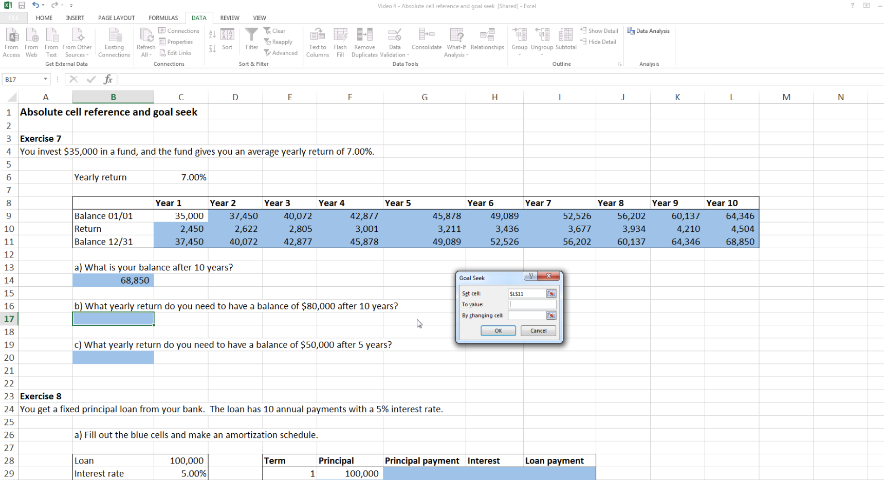This screenshot has width=884, height=480.
Task: Click the Goal Seek help question mark
Action: click(531, 276)
